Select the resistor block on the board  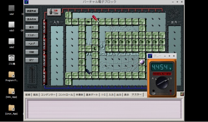82,62
